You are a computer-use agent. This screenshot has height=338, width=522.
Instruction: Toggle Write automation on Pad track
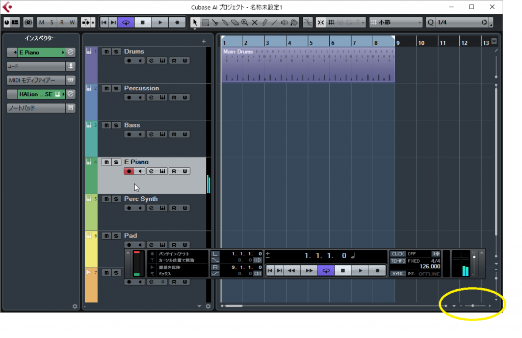185,245
